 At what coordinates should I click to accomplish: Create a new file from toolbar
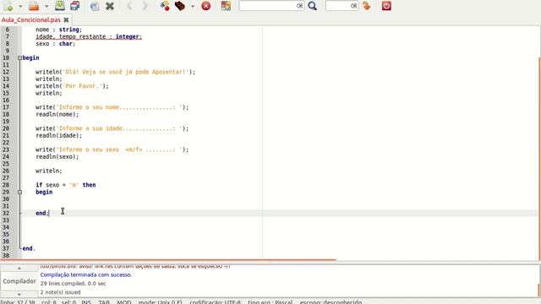[8, 6]
